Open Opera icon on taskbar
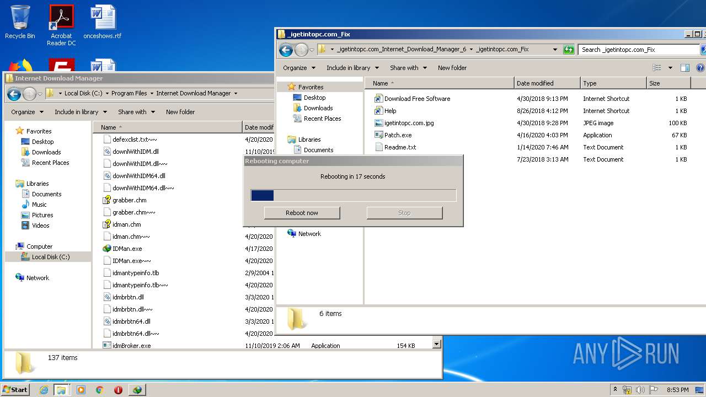This screenshot has height=397, width=706. click(118, 390)
